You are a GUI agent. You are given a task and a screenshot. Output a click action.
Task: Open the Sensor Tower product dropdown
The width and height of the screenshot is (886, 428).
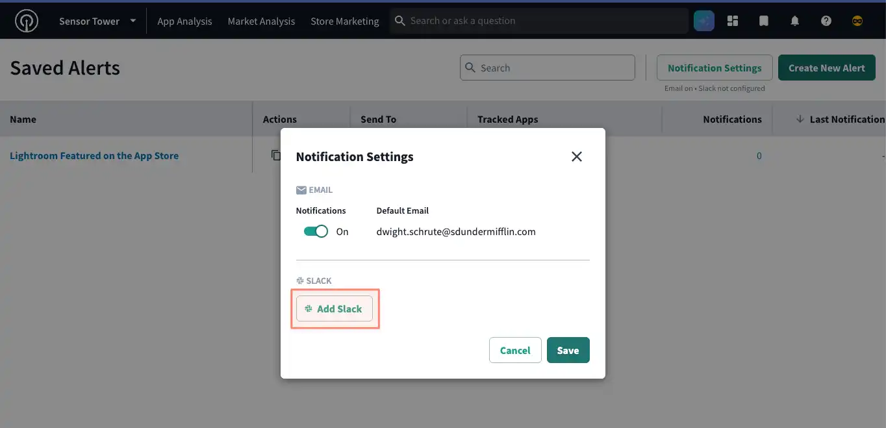[x=97, y=21]
